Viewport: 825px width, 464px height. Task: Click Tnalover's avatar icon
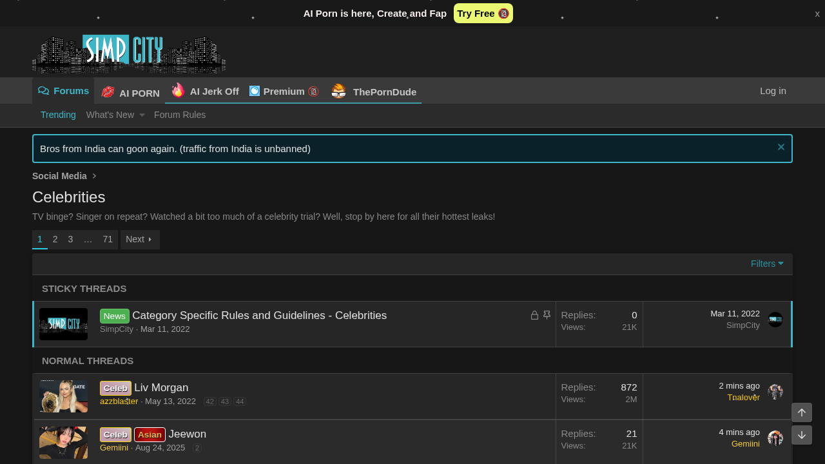(x=775, y=392)
